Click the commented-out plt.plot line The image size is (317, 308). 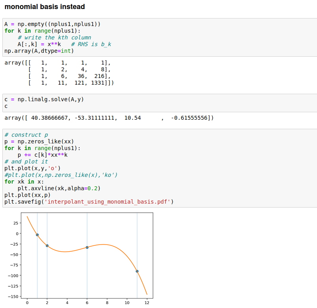[x=61, y=175]
